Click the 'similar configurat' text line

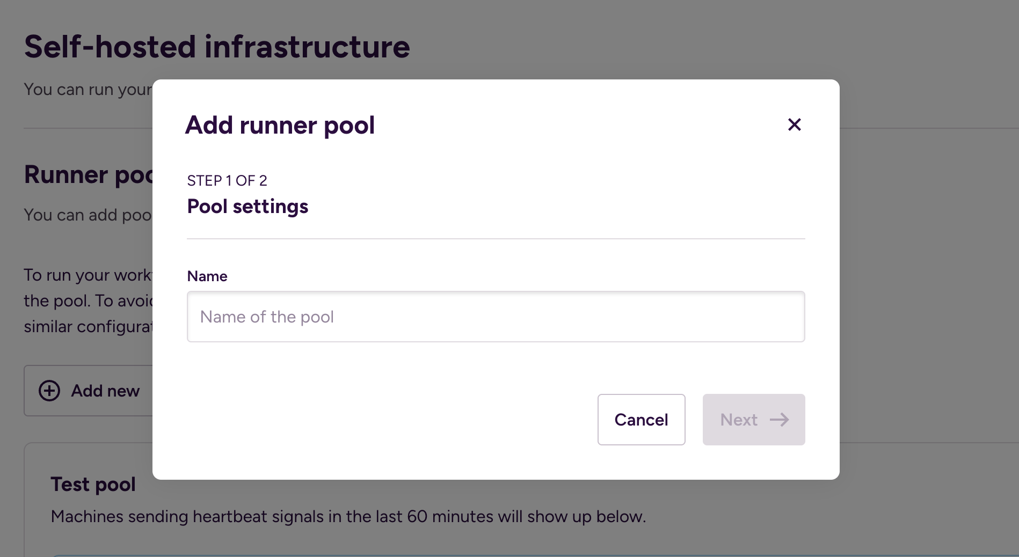coord(88,327)
